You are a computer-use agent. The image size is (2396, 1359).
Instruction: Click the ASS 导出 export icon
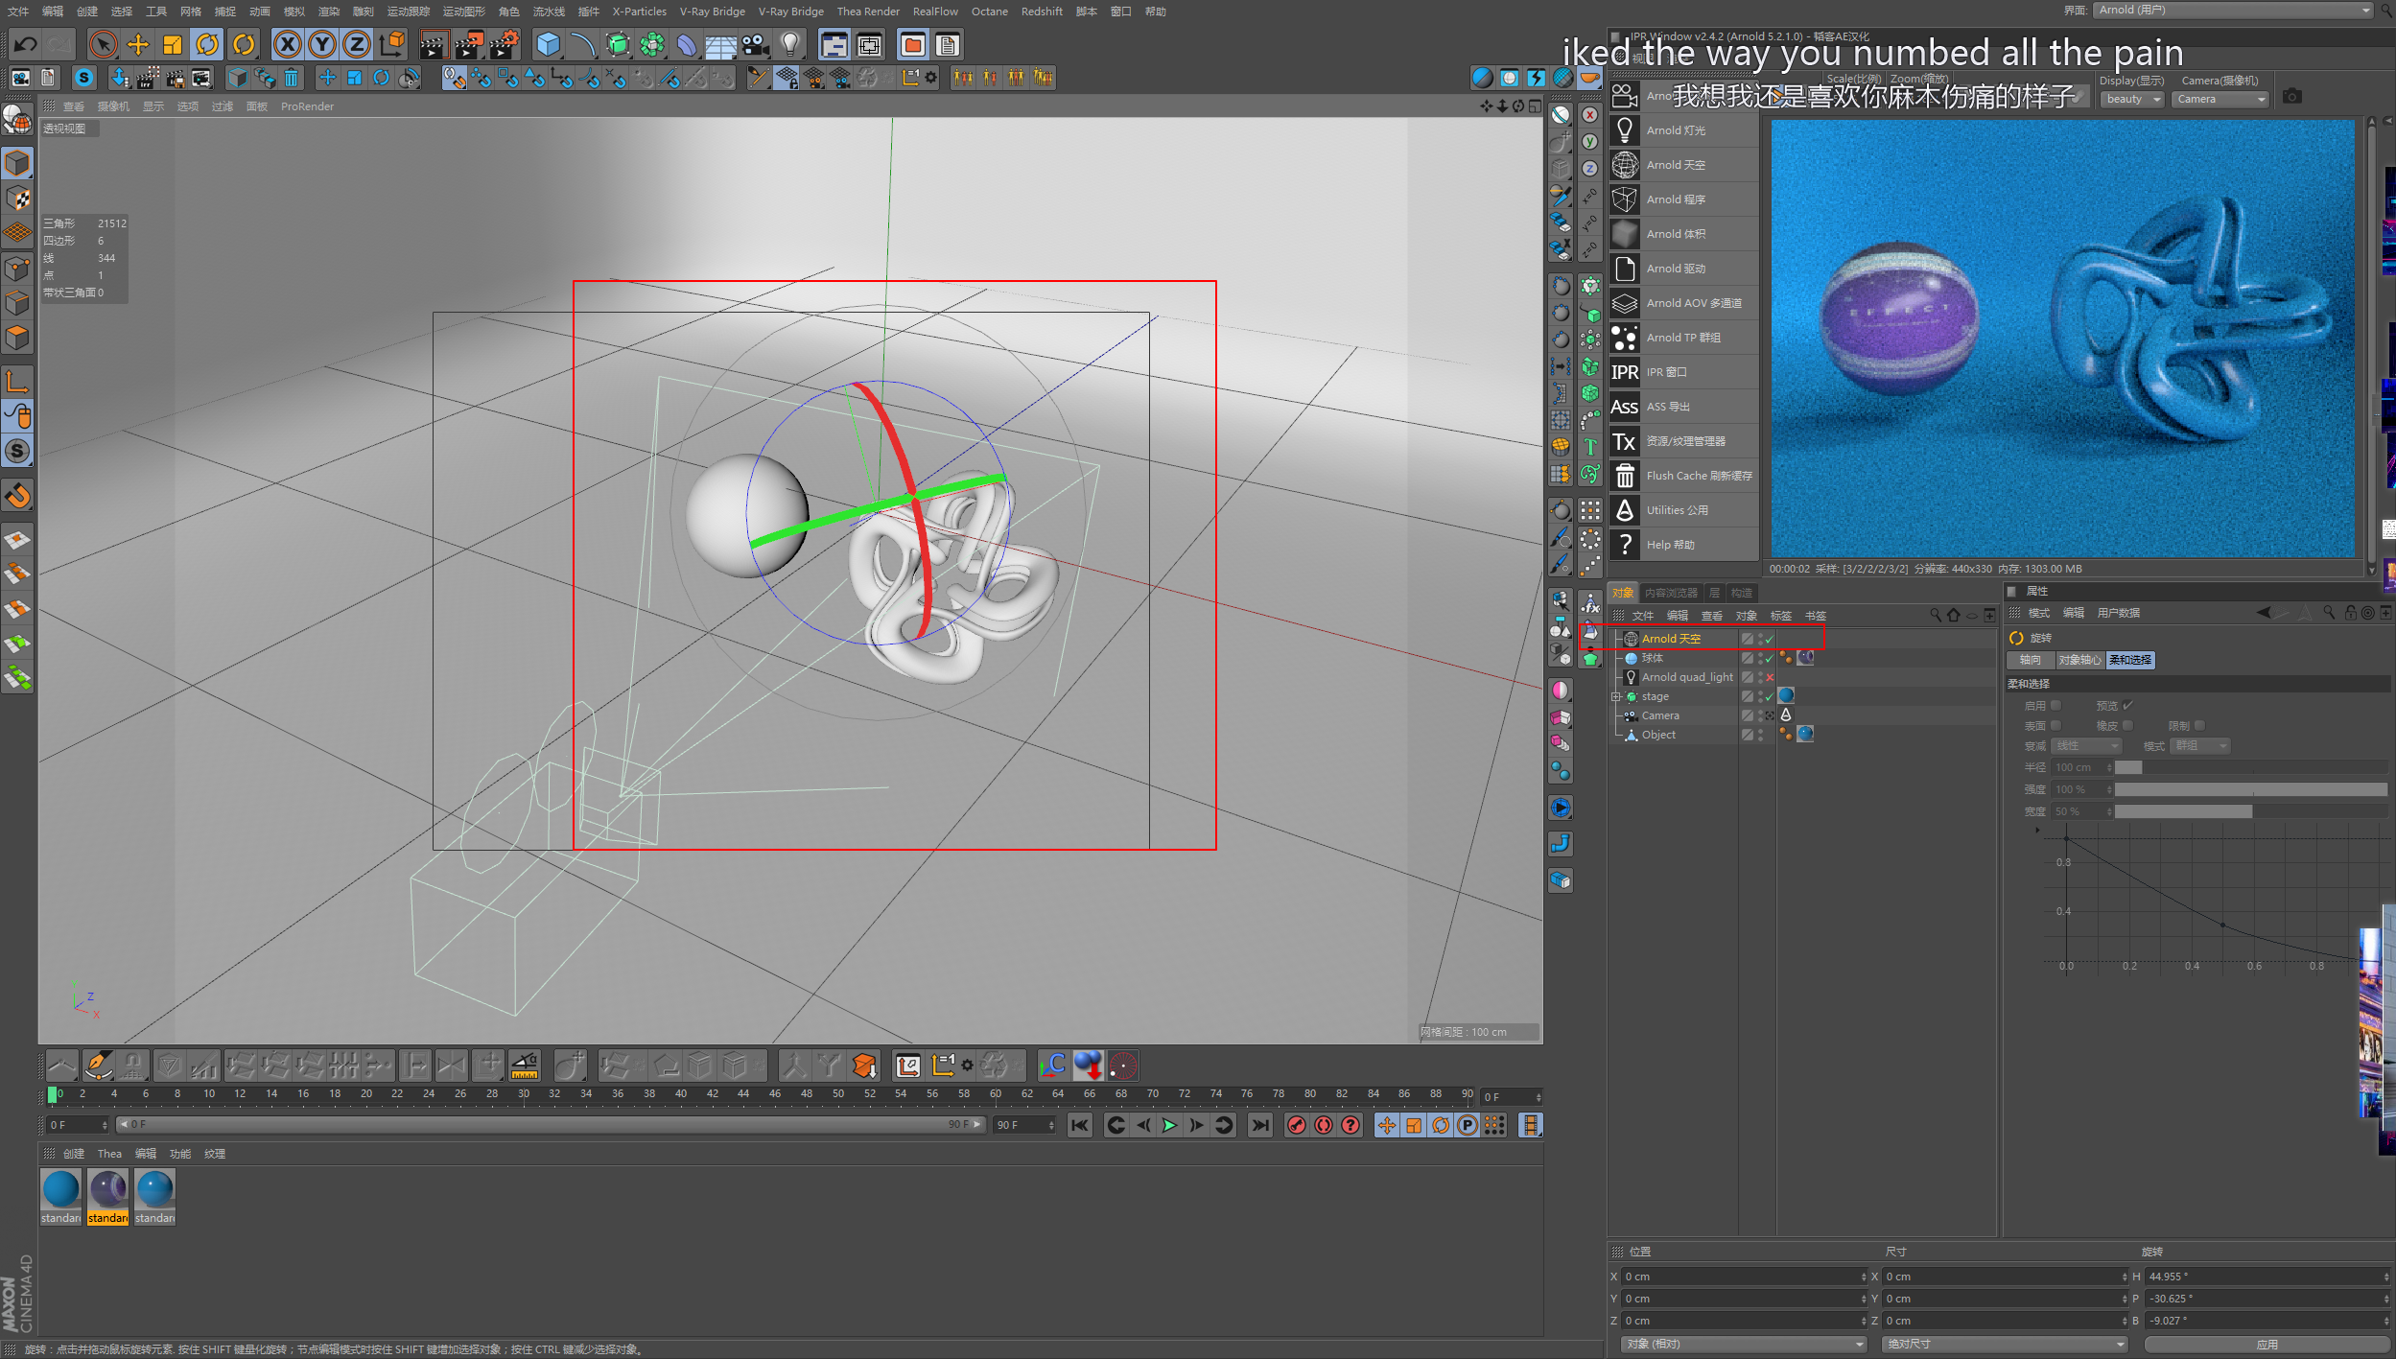(x=1625, y=407)
